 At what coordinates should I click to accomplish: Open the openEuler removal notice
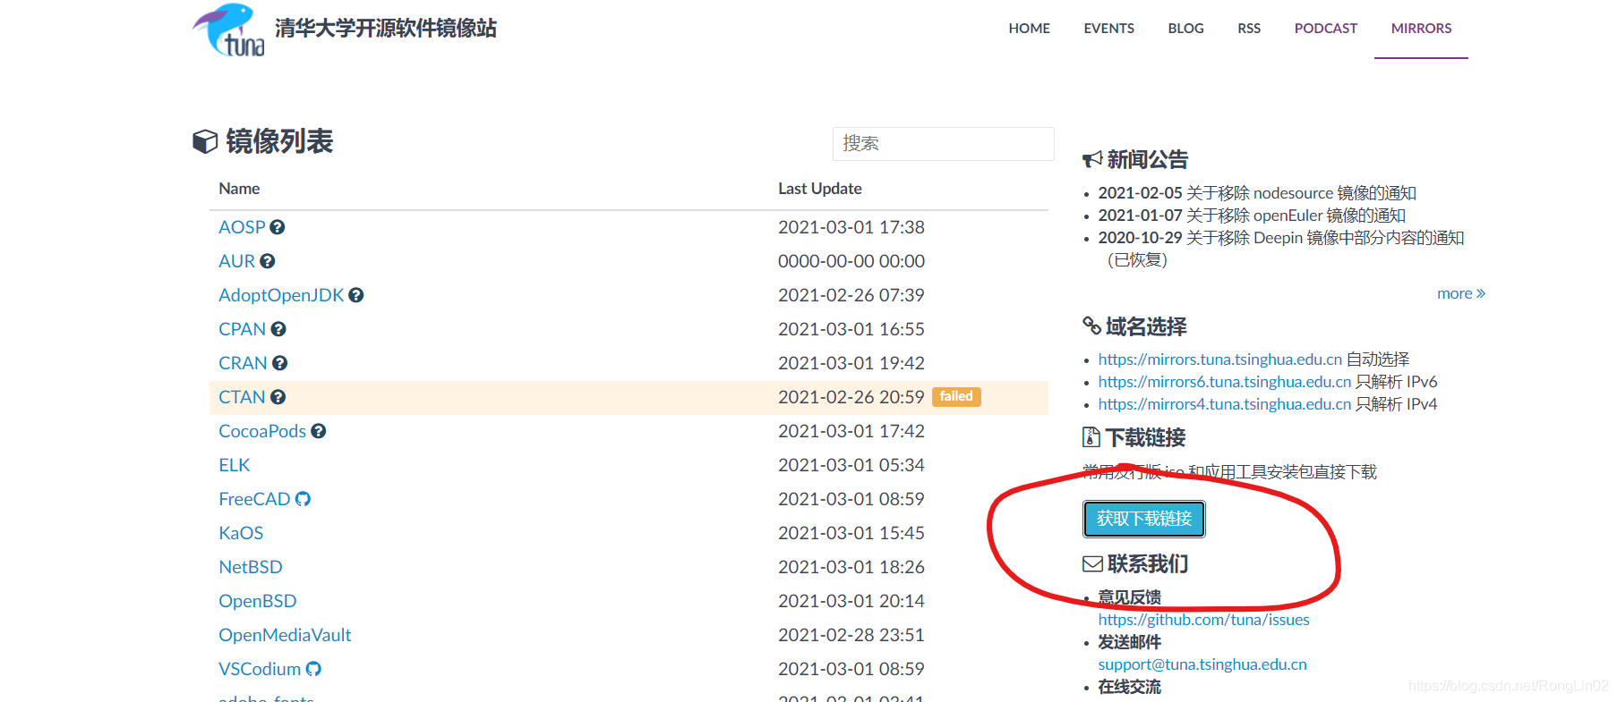(1252, 216)
